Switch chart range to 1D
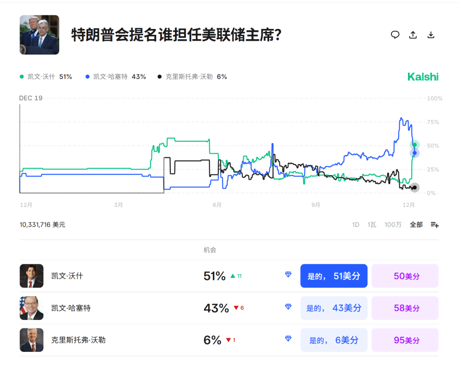The height and width of the screenshot is (365, 460). (356, 224)
